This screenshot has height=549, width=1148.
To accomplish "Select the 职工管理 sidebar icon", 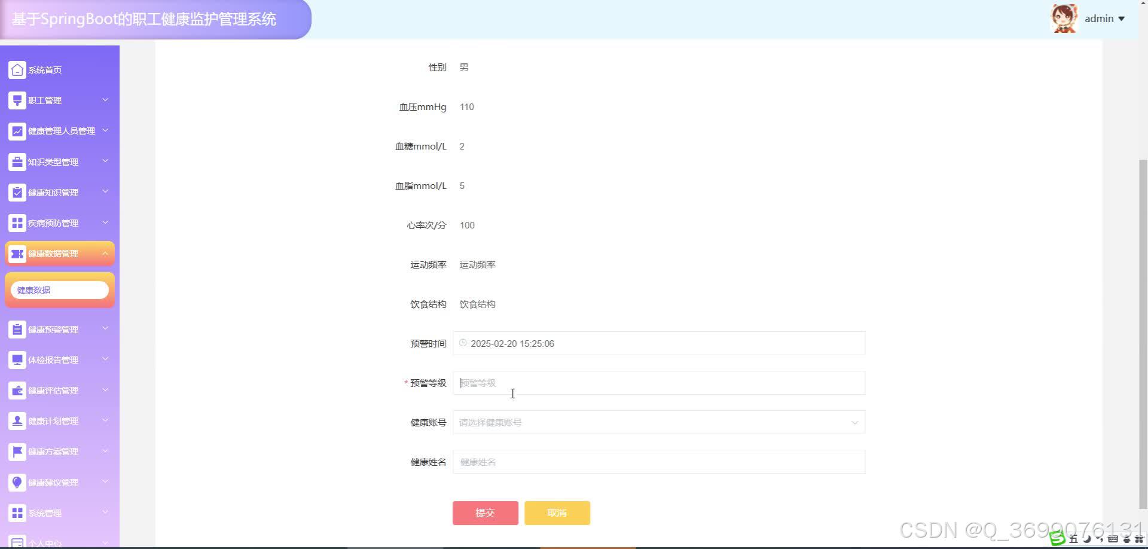I will coord(17,100).
